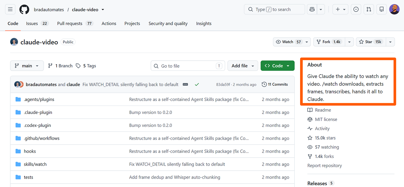Open commit hash 83da59f

(x=223, y=85)
